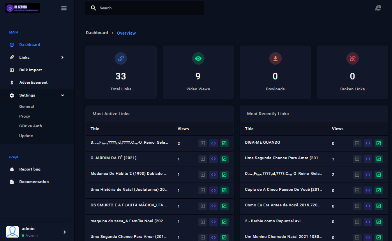This screenshot has width=392, height=241.
Task: Collapse the Settings submenu
Action: coord(62,95)
